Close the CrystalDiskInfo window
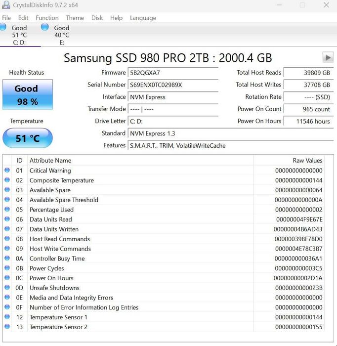337x346 pixels. point(327,5)
